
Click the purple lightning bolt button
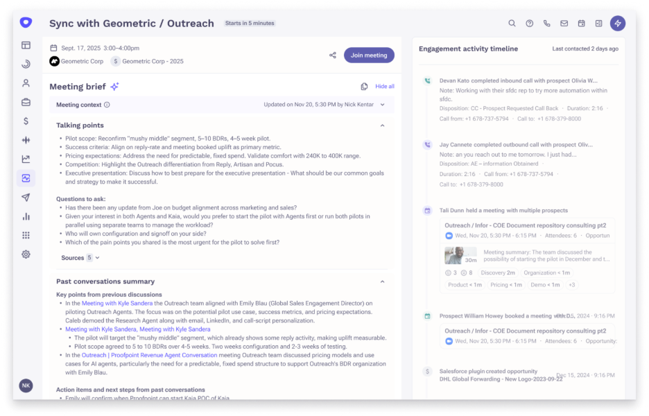tap(618, 23)
